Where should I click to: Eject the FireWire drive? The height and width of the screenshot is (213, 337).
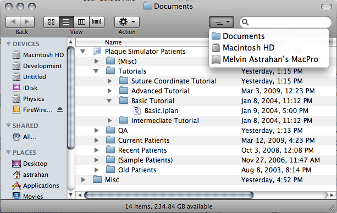60,110
